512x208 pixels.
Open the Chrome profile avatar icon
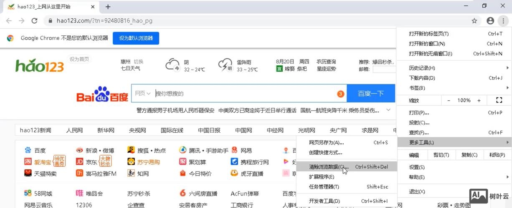pyautogui.click(x=490, y=21)
